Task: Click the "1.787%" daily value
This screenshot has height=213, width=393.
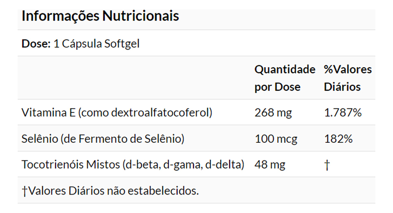Action: (x=342, y=112)
